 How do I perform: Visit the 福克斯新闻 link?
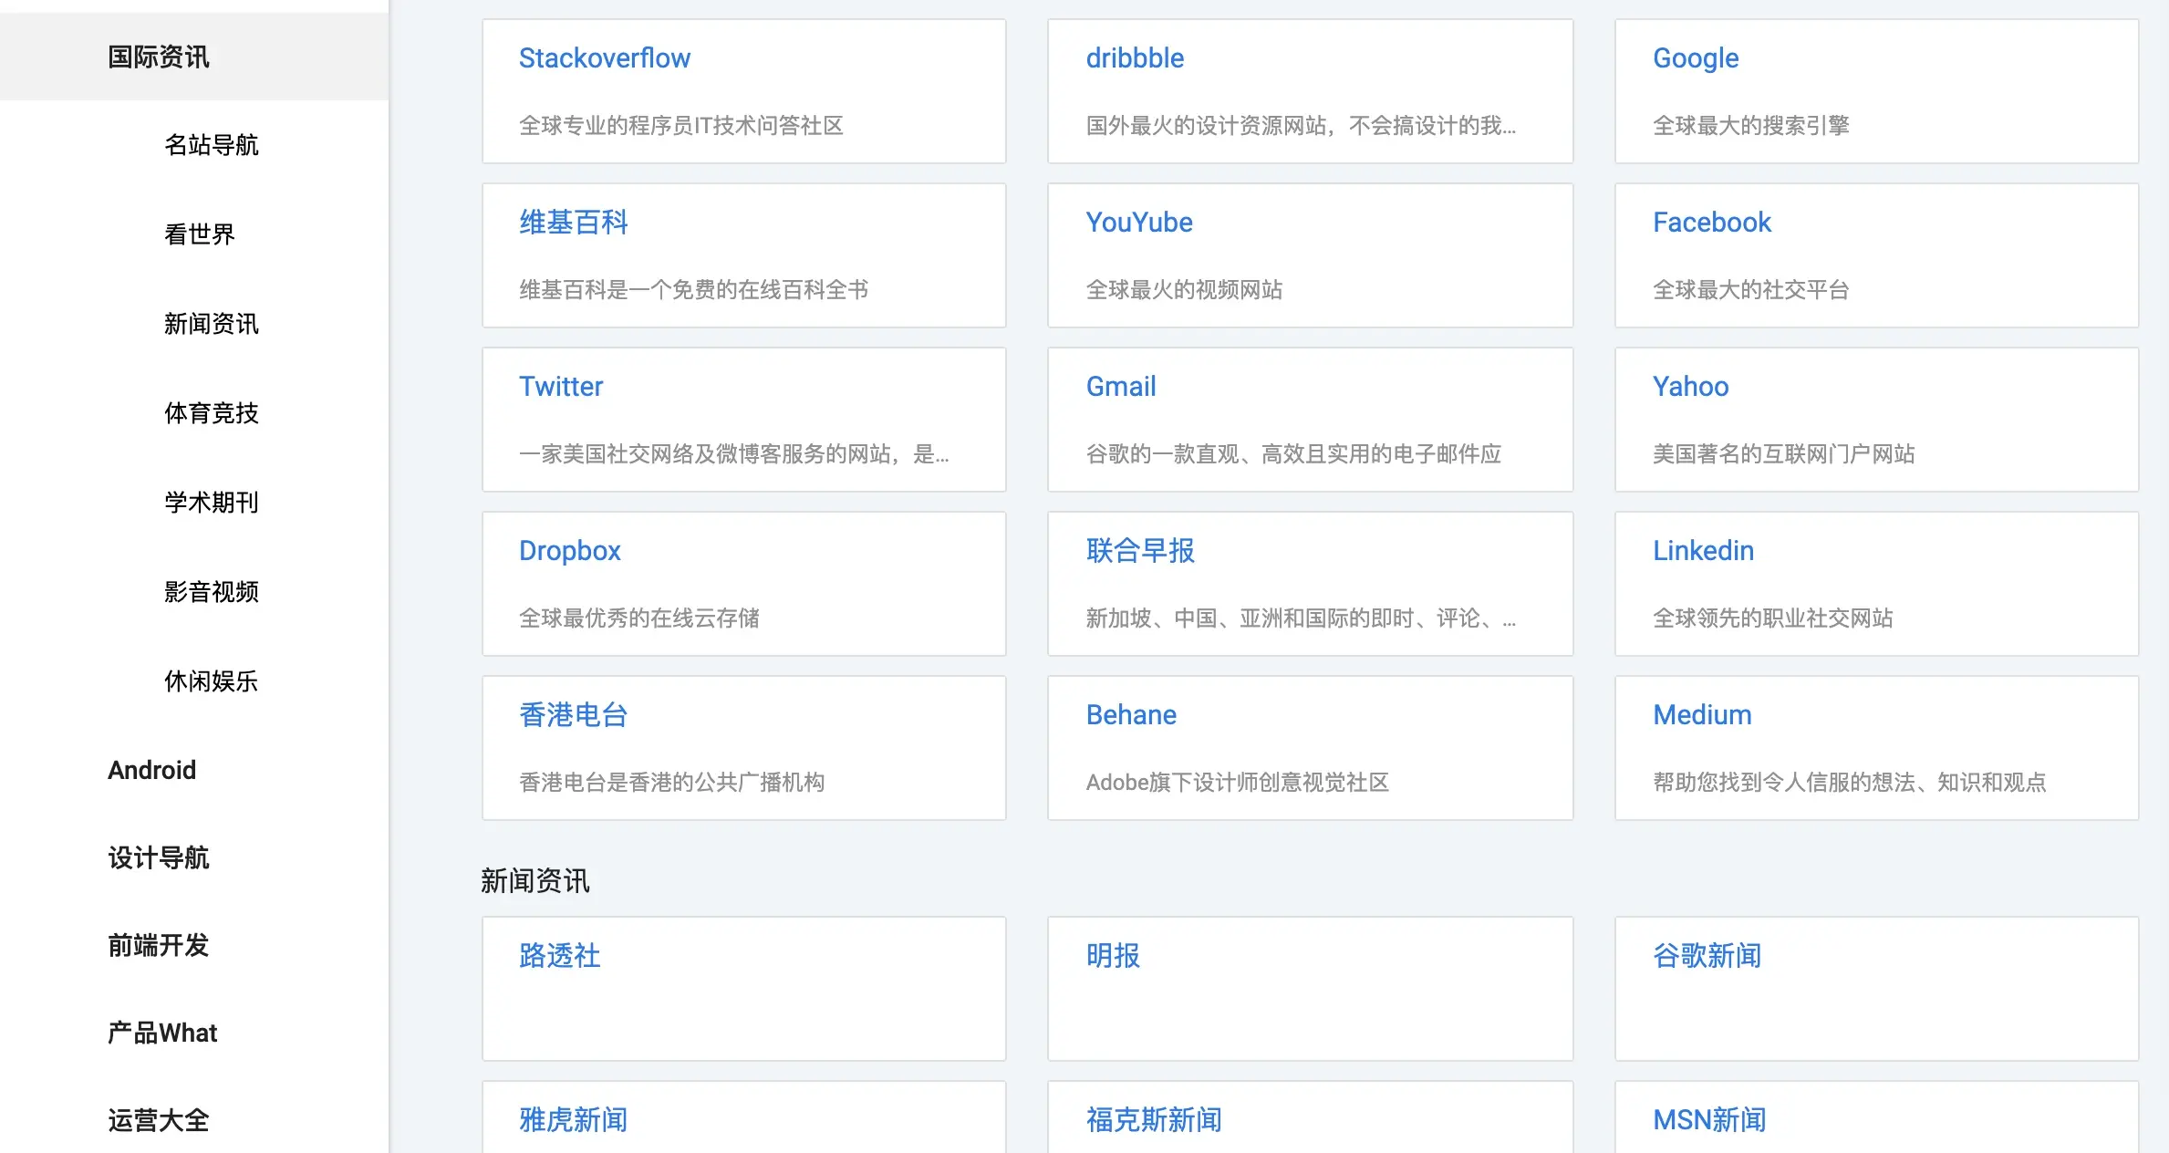pyautogui.click(x=1154, y=1120)
